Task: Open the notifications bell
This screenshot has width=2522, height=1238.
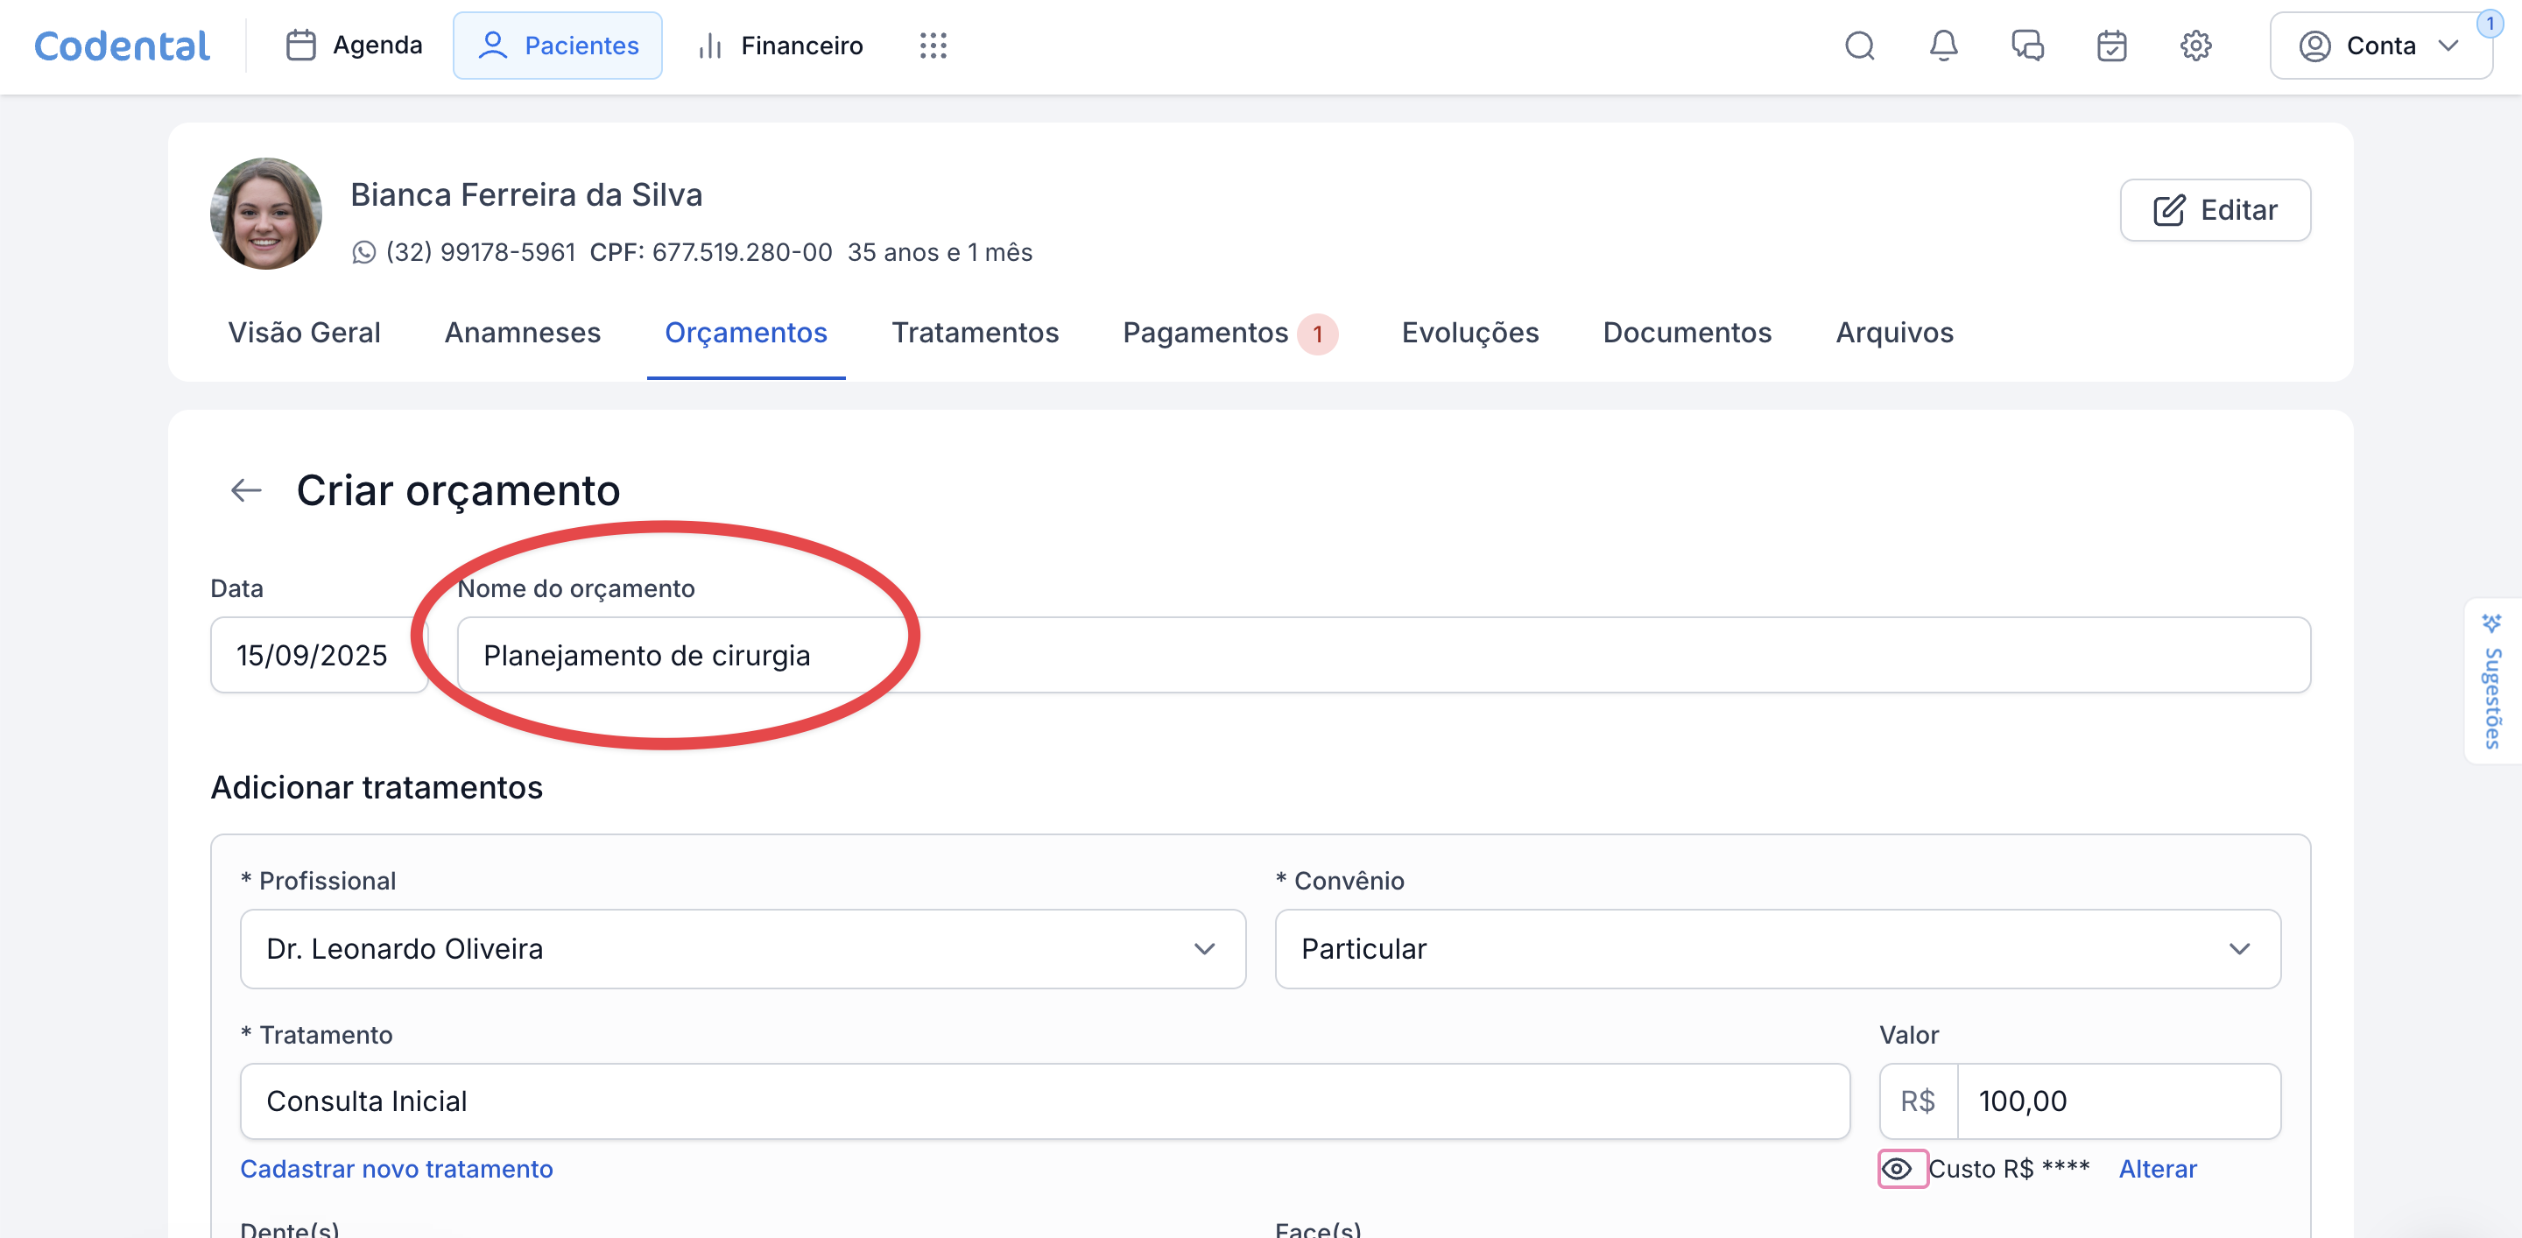Action: 1943,46
